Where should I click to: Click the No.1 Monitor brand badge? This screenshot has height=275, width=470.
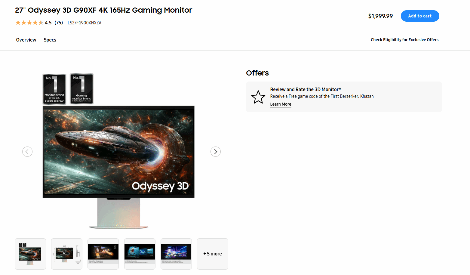click(x=54, y=89)
